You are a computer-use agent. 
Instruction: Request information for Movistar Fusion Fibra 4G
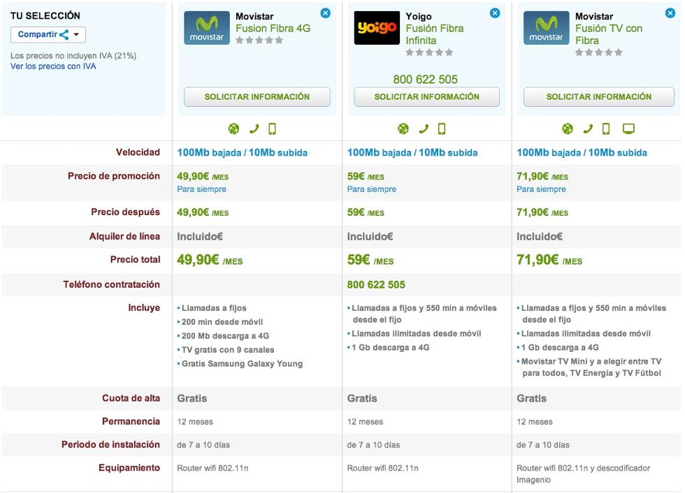coord(257,97)
